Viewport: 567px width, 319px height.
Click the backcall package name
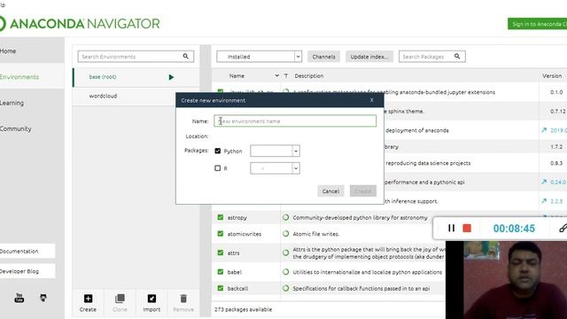tap(237, 289)
